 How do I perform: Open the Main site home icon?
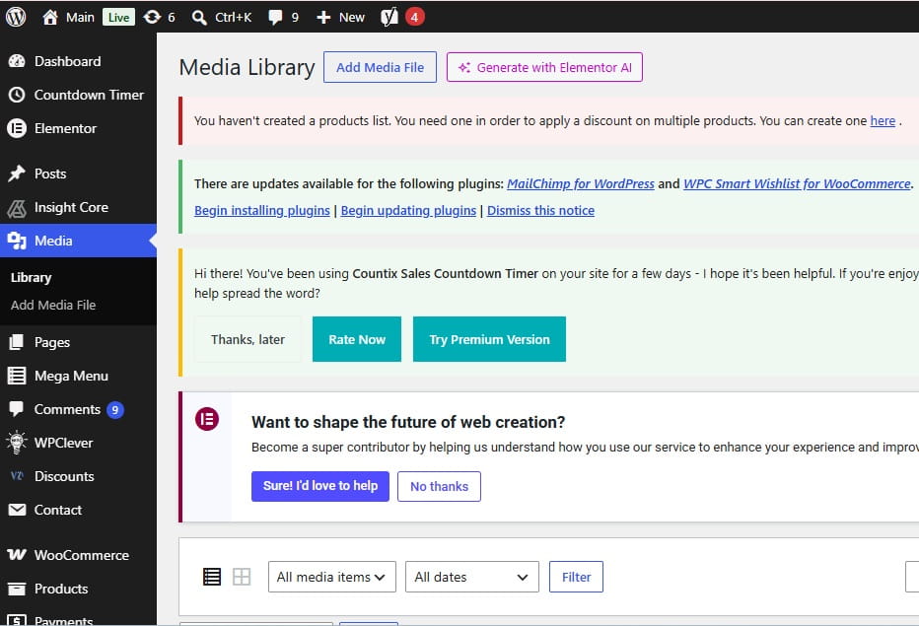click(x=50, y=18)
